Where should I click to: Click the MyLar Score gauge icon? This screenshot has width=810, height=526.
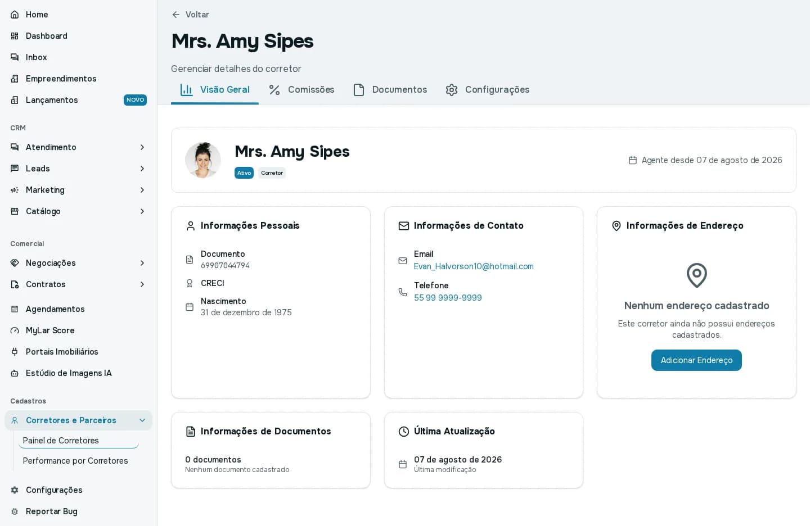[15, 330]
